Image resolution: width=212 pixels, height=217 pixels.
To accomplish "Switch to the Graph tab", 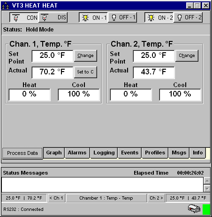I will point(54,153).
